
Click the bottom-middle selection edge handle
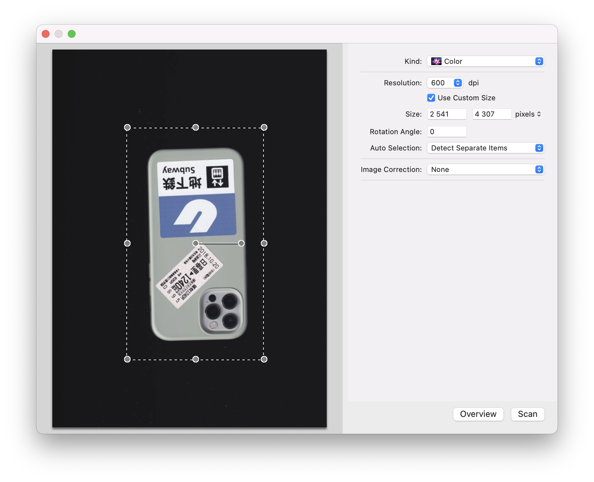pyautogui.click(x=196, y=359)
